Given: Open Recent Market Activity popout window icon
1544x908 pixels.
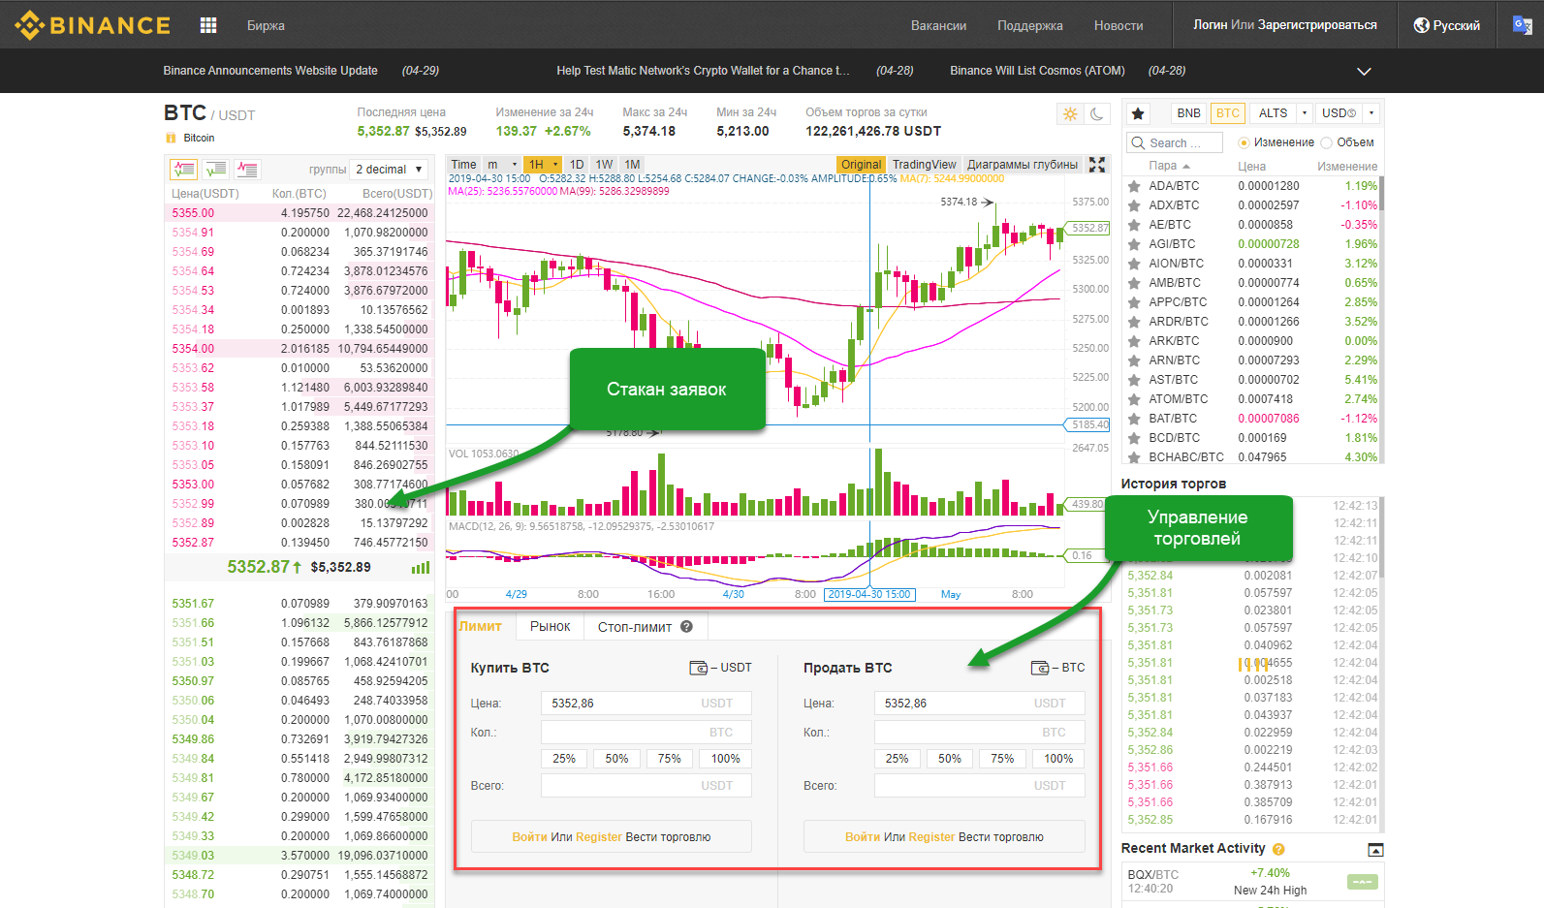Looking at the screenshot, I should 1375,850.
